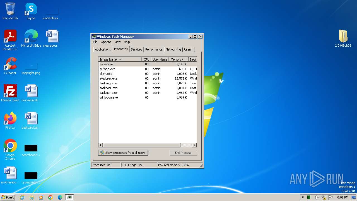Select the pastparticul... Word document

click(x=31, y=121)
